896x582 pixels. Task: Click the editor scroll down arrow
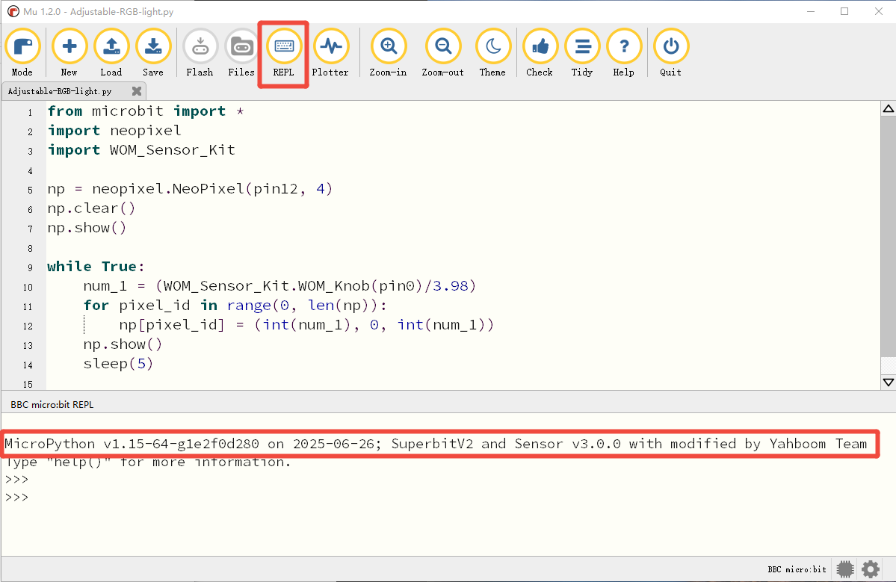click(x=888, y=382)
